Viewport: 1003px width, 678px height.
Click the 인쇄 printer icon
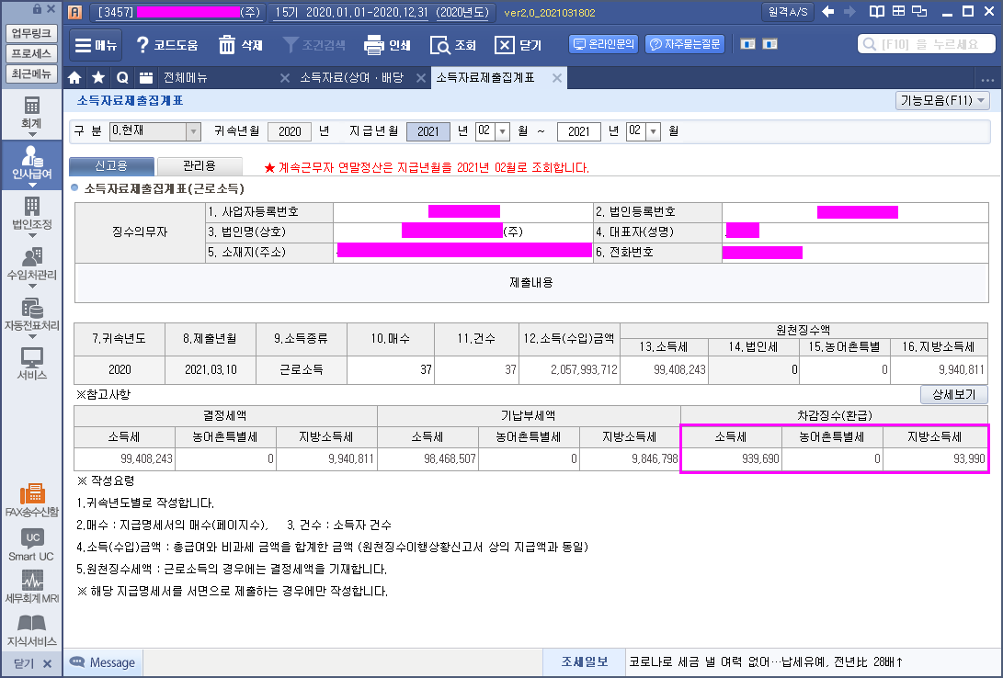(387, 45)
